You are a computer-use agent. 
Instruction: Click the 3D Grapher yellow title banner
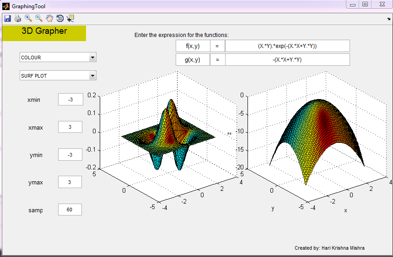point(44,33)
